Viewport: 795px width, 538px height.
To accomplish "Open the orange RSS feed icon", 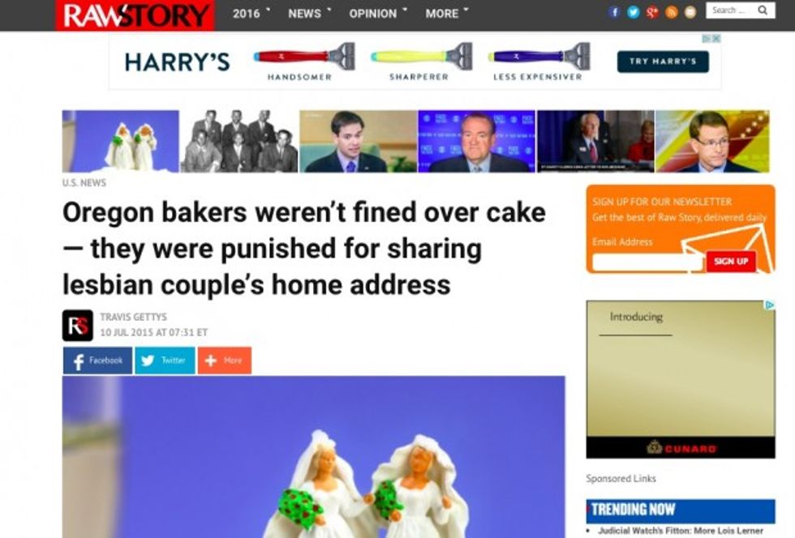I will [672, 12].
